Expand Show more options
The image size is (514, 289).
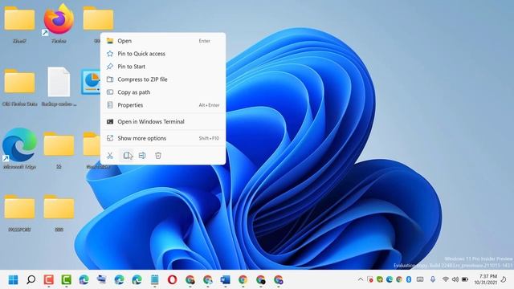pos(163,138)
